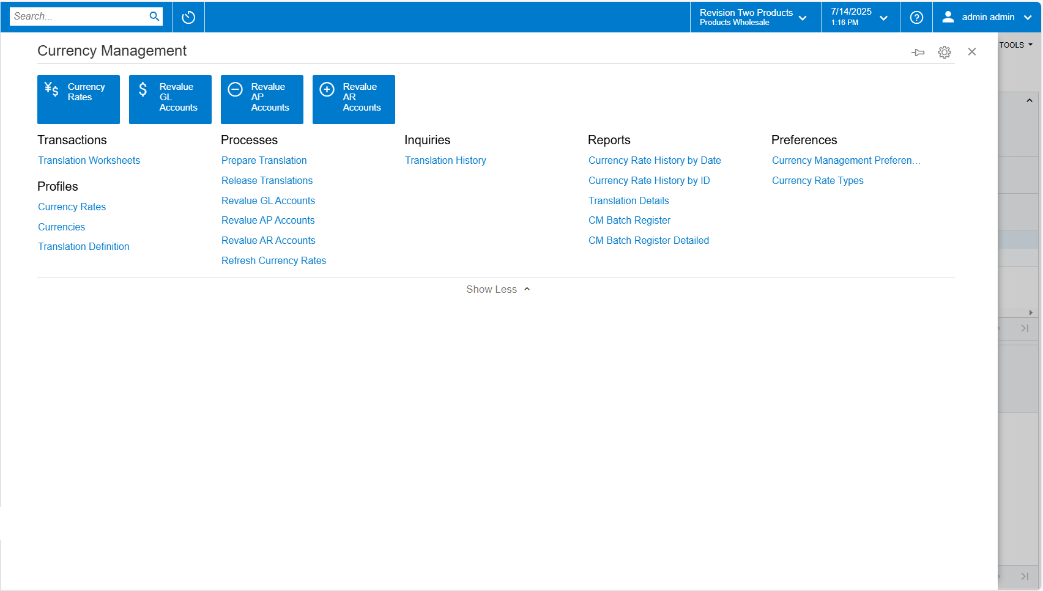Collapse the background panel with the up chevron

1030,101
